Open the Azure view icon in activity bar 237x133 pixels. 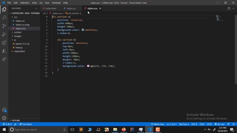click(x=4, y=51)
